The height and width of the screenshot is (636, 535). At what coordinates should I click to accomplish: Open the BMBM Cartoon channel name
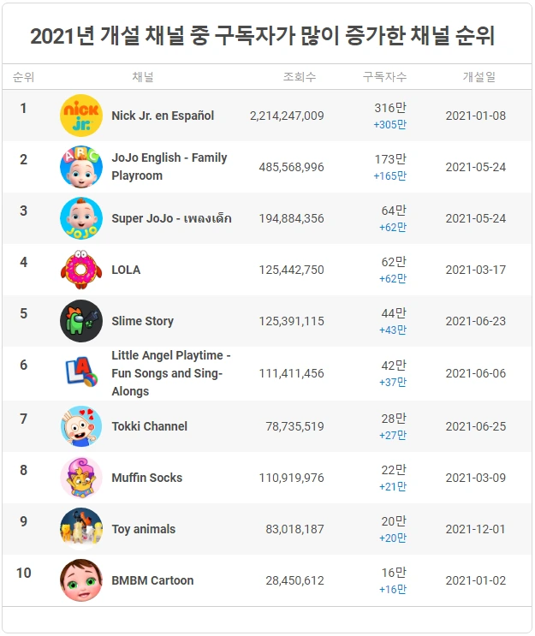pyautogui.click(x=152, y=580)
